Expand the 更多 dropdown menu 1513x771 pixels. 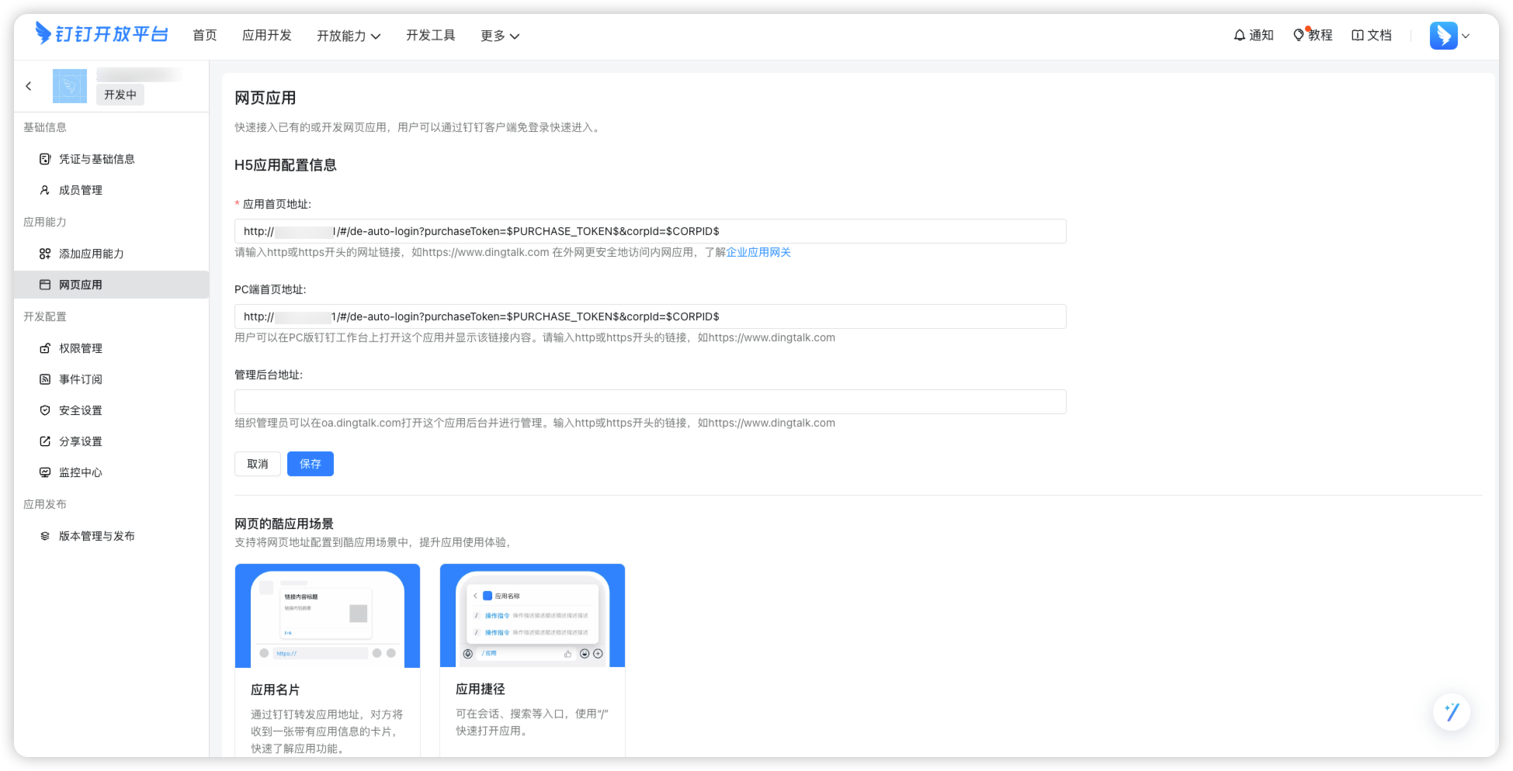500,36
